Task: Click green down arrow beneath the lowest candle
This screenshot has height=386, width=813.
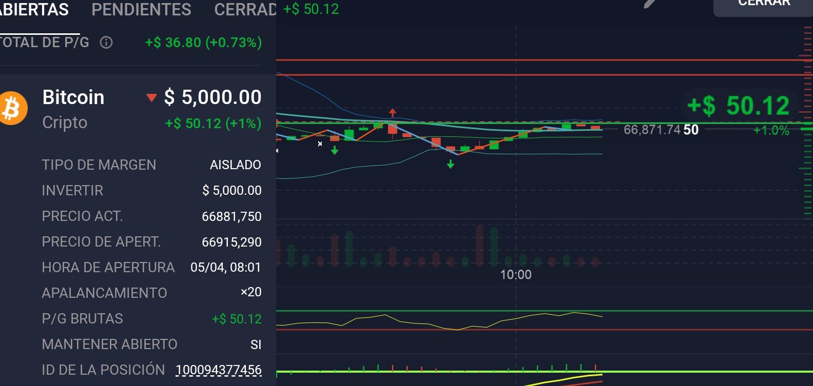Action: pyautogui.click(x=450, y=164)
